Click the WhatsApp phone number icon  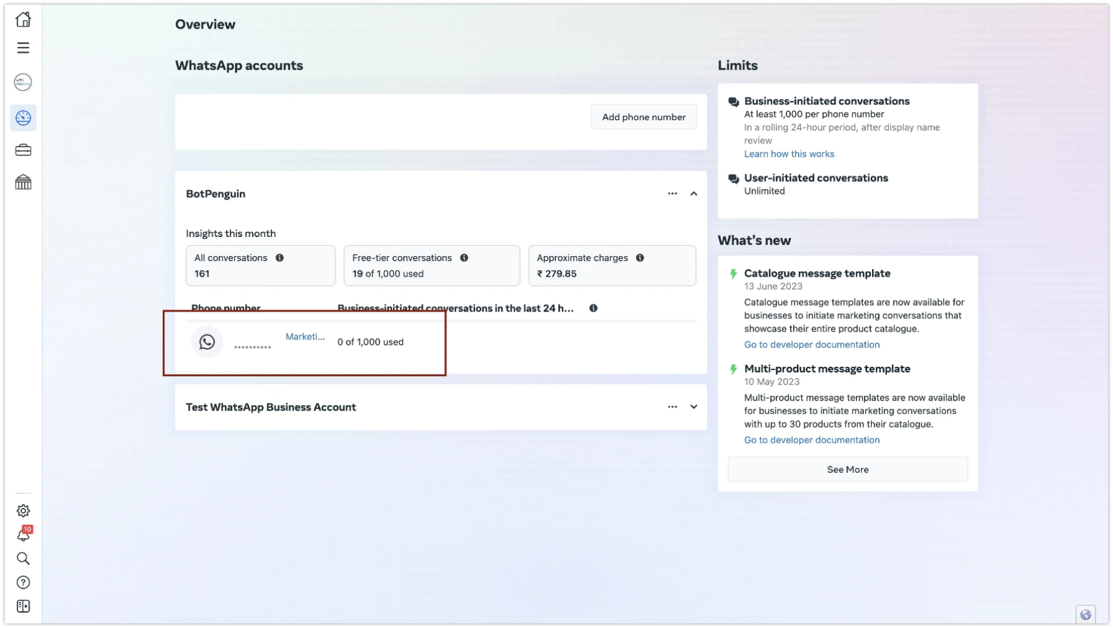(x=207, y=342)
